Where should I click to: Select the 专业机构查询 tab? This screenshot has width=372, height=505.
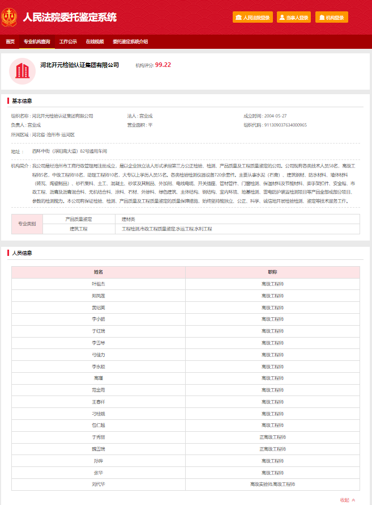[x=37, y=41]
